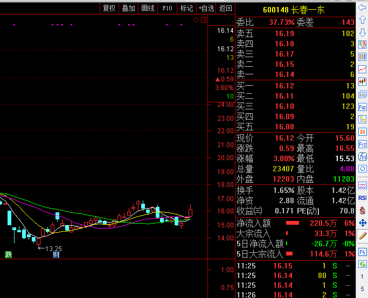Open the quote list with checkmark icon
Screen dimensions: 368x298
pos(363,44)
